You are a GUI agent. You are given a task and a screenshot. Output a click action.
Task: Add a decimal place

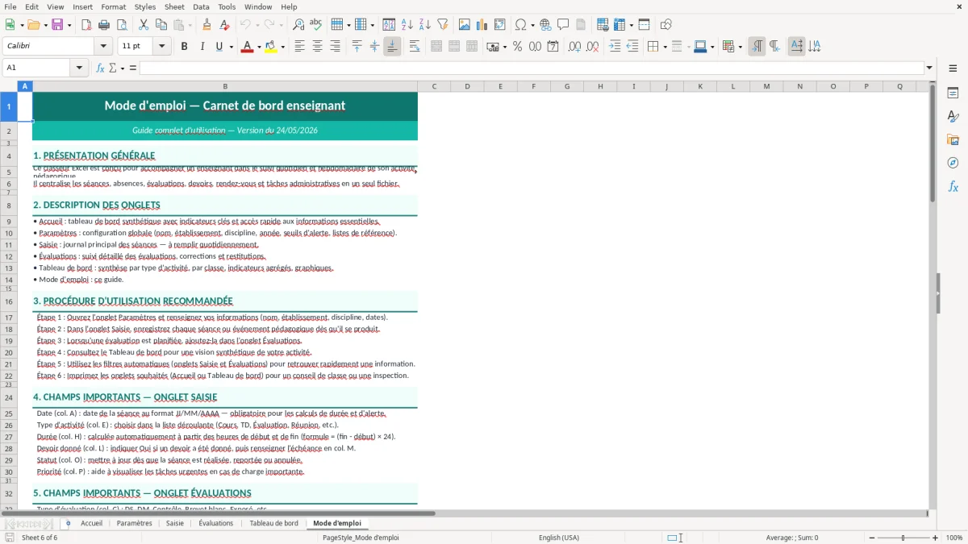[575, 47]
